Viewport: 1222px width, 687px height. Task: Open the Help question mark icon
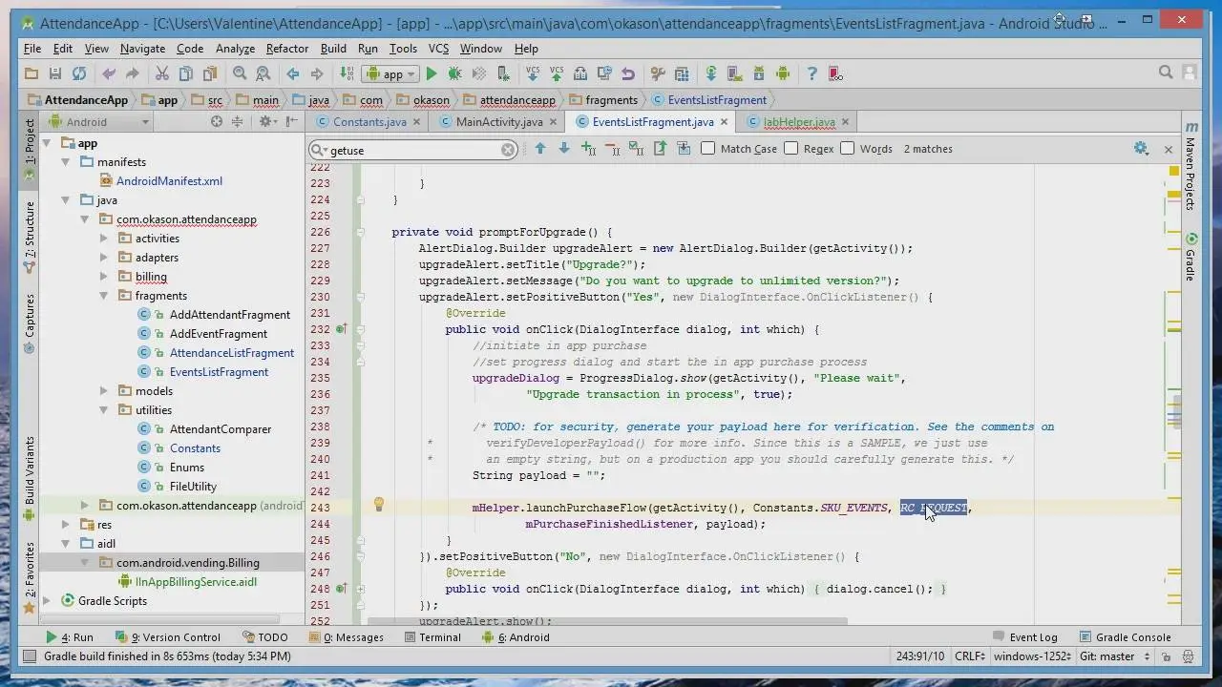point(811,73)
